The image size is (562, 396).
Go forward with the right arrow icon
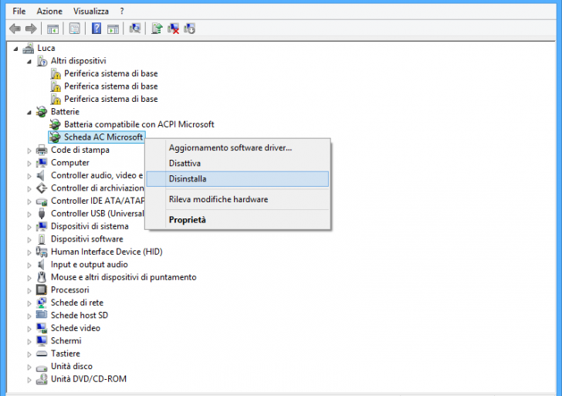pos(31,29)
